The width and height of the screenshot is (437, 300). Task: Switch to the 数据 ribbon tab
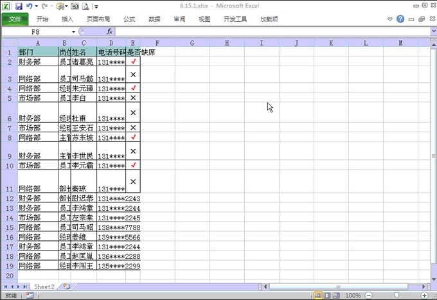pyautogui.click(x=154, y=19)
